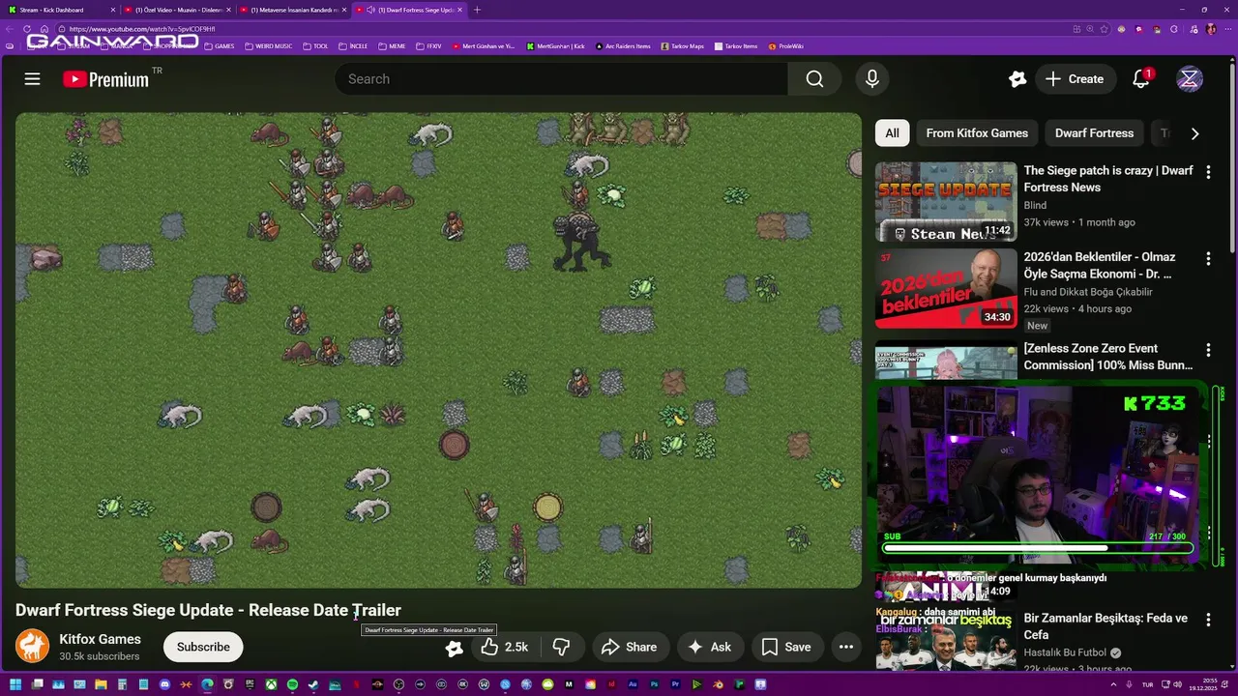
Task: Click the Dwarf Fortress video player
Action: (x=438, y=350)
